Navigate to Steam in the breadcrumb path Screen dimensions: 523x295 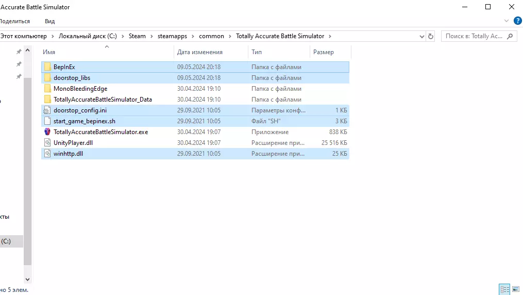137,36
